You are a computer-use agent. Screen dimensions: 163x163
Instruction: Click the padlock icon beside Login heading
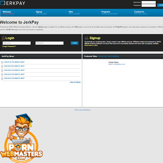[3, 38]
